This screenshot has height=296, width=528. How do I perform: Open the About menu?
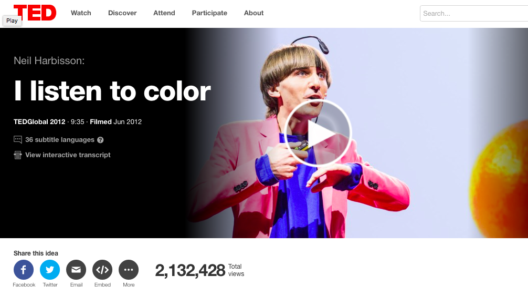click(x=254, y=13)
